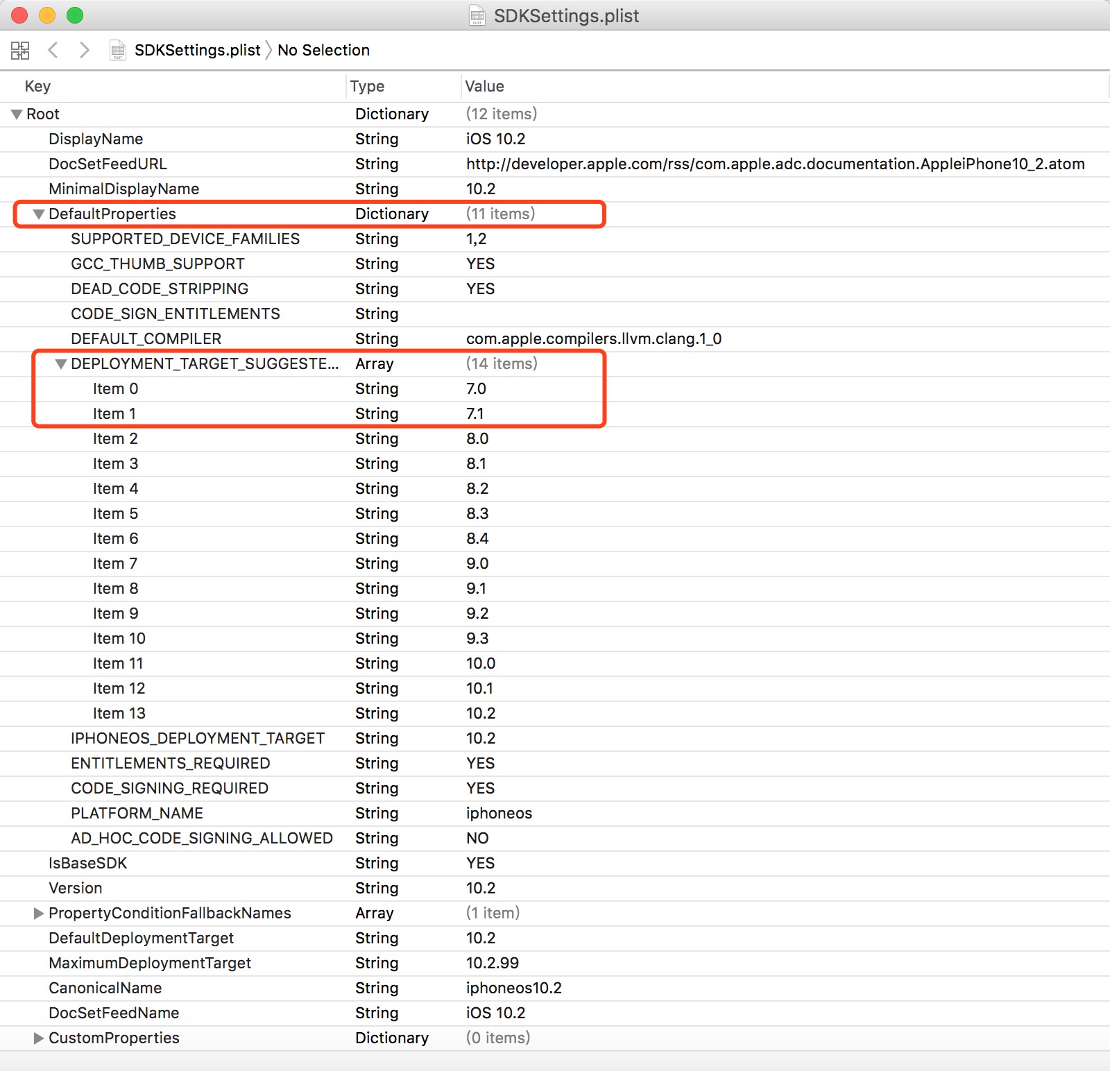
Task: Select the DEFAULT_COMPILER key
Action: [146, 339]
